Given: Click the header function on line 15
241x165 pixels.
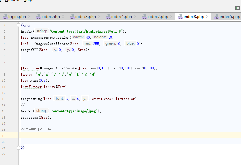Looking at the screenshot, I should pos(26,111).
